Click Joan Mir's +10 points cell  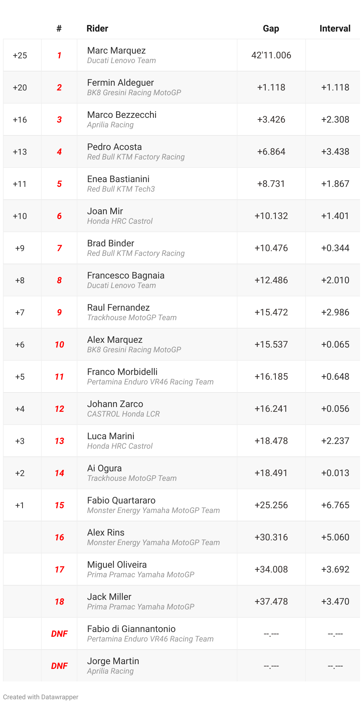click(x=20, y=216)
